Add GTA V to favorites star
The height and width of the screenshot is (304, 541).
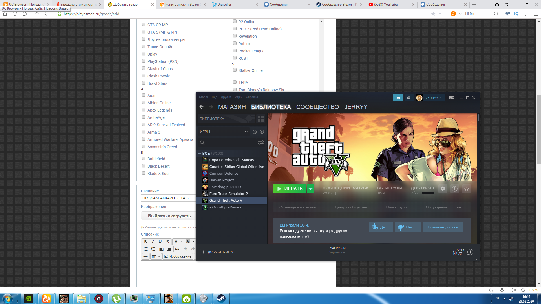coord(467,189)
